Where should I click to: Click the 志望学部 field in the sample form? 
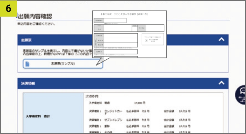coord(121,36)
